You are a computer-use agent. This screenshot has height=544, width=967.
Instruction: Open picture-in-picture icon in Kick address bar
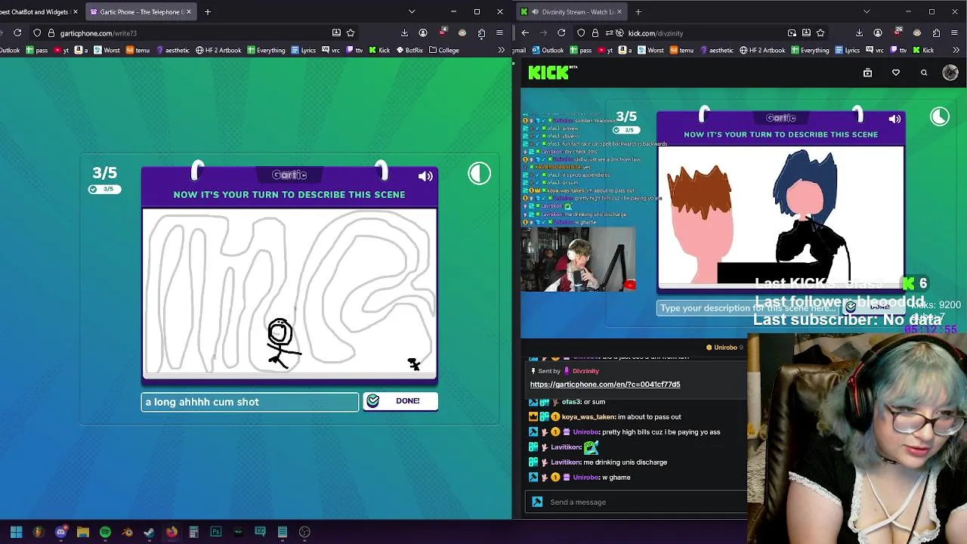point(792,33)
